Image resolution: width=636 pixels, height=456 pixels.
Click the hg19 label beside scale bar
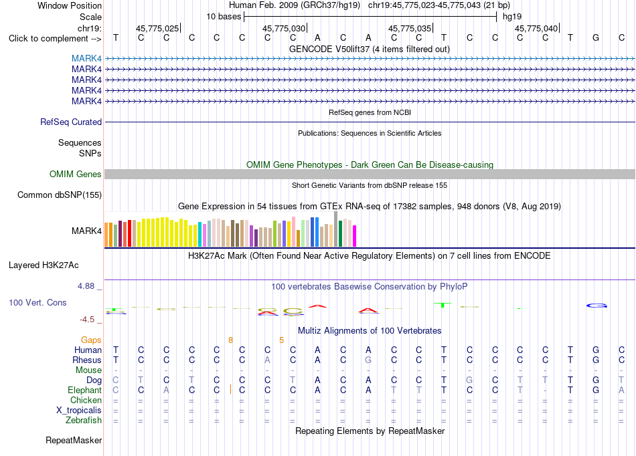(x=512, y=17)
